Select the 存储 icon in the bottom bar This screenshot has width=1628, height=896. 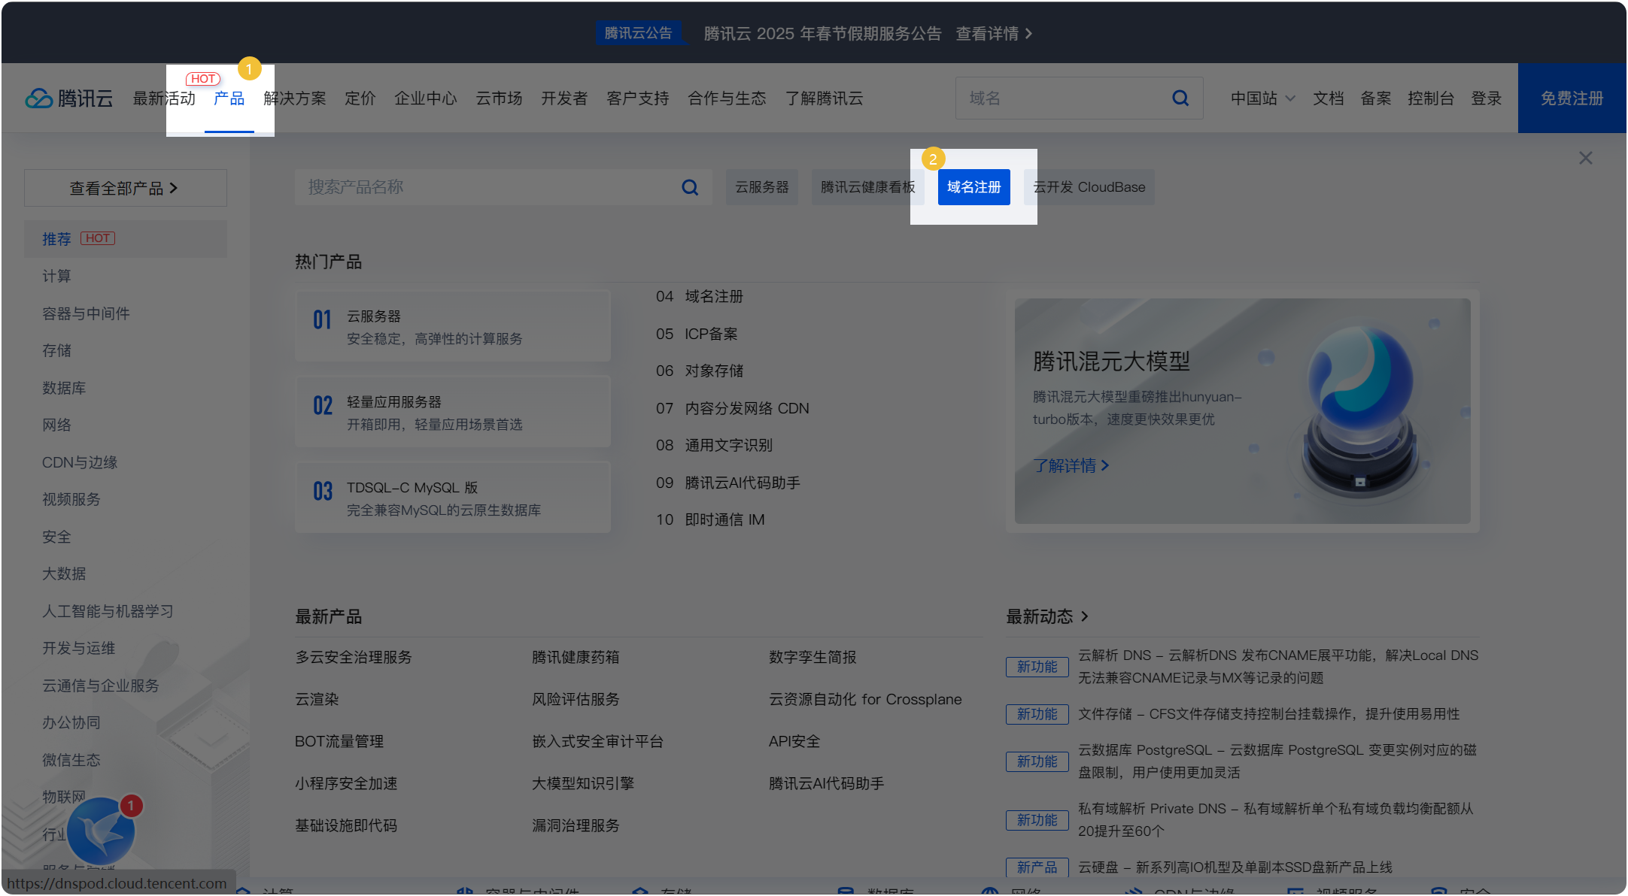640,891
